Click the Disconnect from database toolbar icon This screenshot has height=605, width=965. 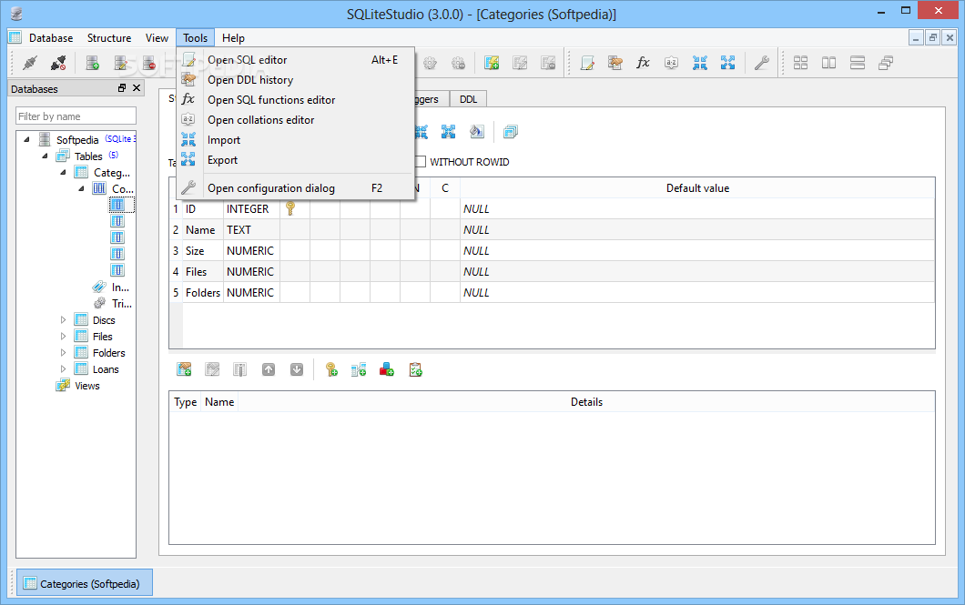[x=58, y=63]
